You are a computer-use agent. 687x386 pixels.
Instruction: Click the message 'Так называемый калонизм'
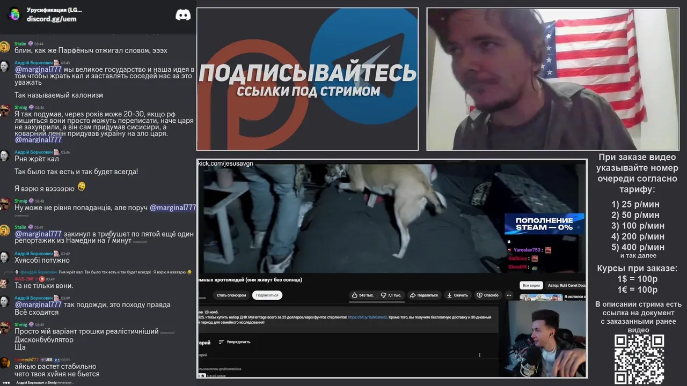pos(59,95)
